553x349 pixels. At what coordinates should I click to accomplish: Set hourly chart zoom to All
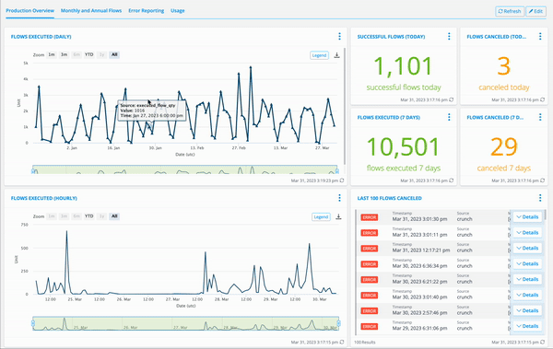click(x=114, y=216)
